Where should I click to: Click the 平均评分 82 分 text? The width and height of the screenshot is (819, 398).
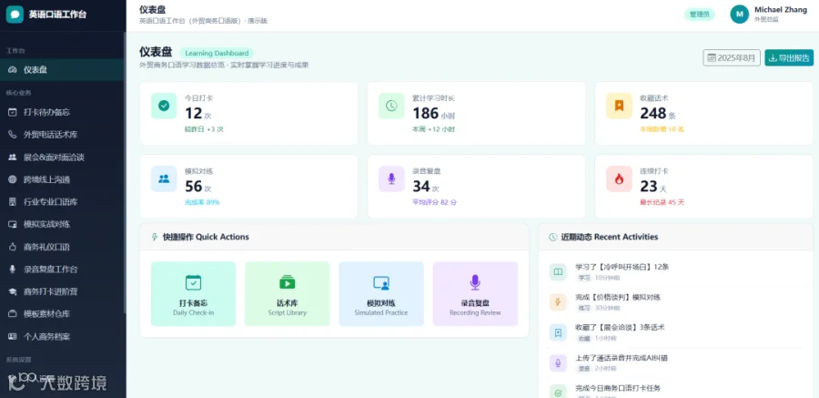click(x=434, y=202)
